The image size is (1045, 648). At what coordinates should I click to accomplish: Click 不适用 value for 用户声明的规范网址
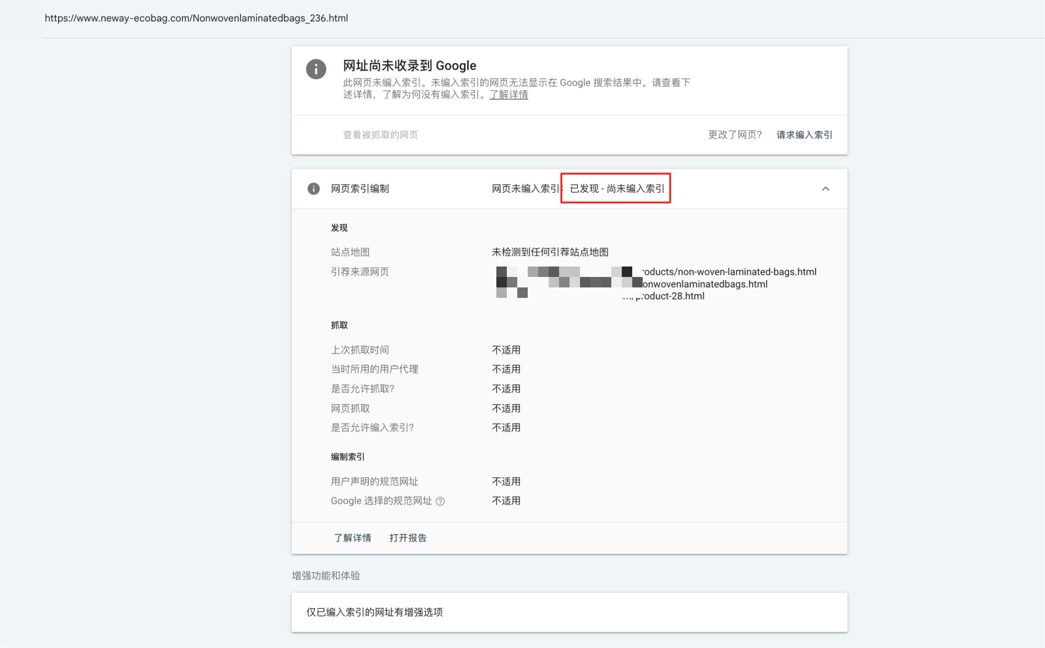coord(506,481)
